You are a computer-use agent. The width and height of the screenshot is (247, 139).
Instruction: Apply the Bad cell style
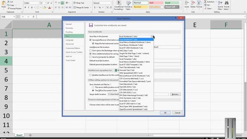(156, 3)
